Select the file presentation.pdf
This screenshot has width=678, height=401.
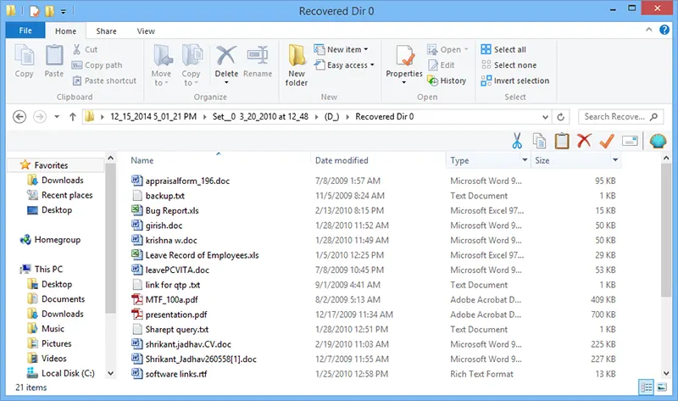176,315
